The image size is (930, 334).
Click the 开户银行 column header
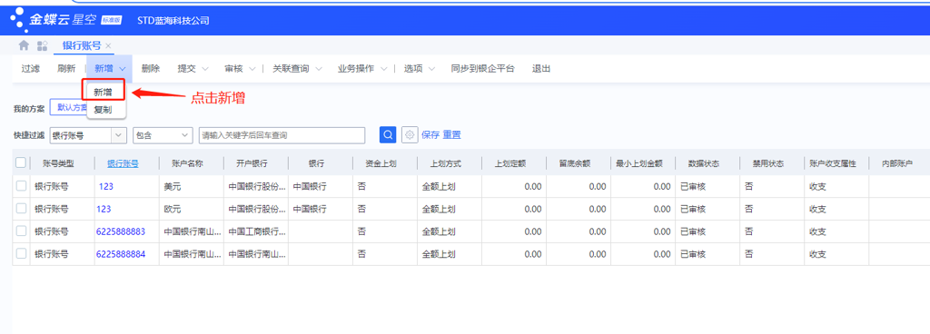coord(252,163)
